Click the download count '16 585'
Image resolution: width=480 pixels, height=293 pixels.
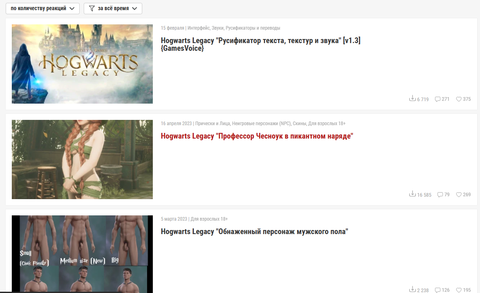(424, 195)
